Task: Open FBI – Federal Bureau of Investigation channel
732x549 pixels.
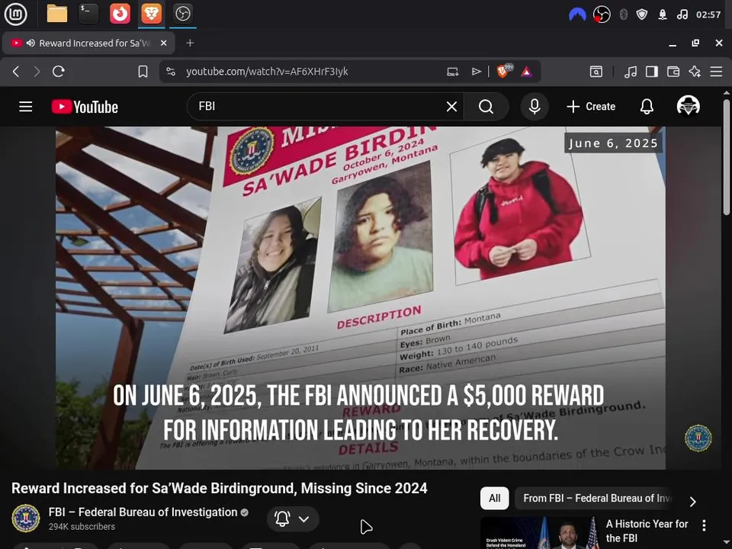Action: tap(143, 512)
